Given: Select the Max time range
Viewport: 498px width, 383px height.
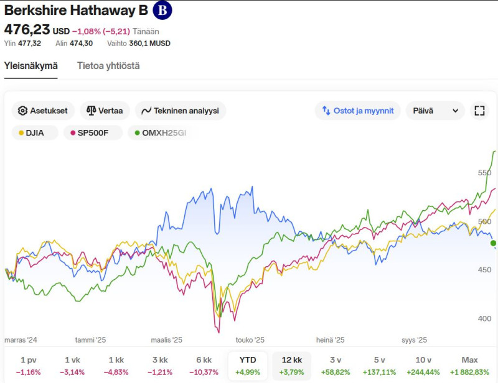Looking at the screenshot, I should (469, 366).
